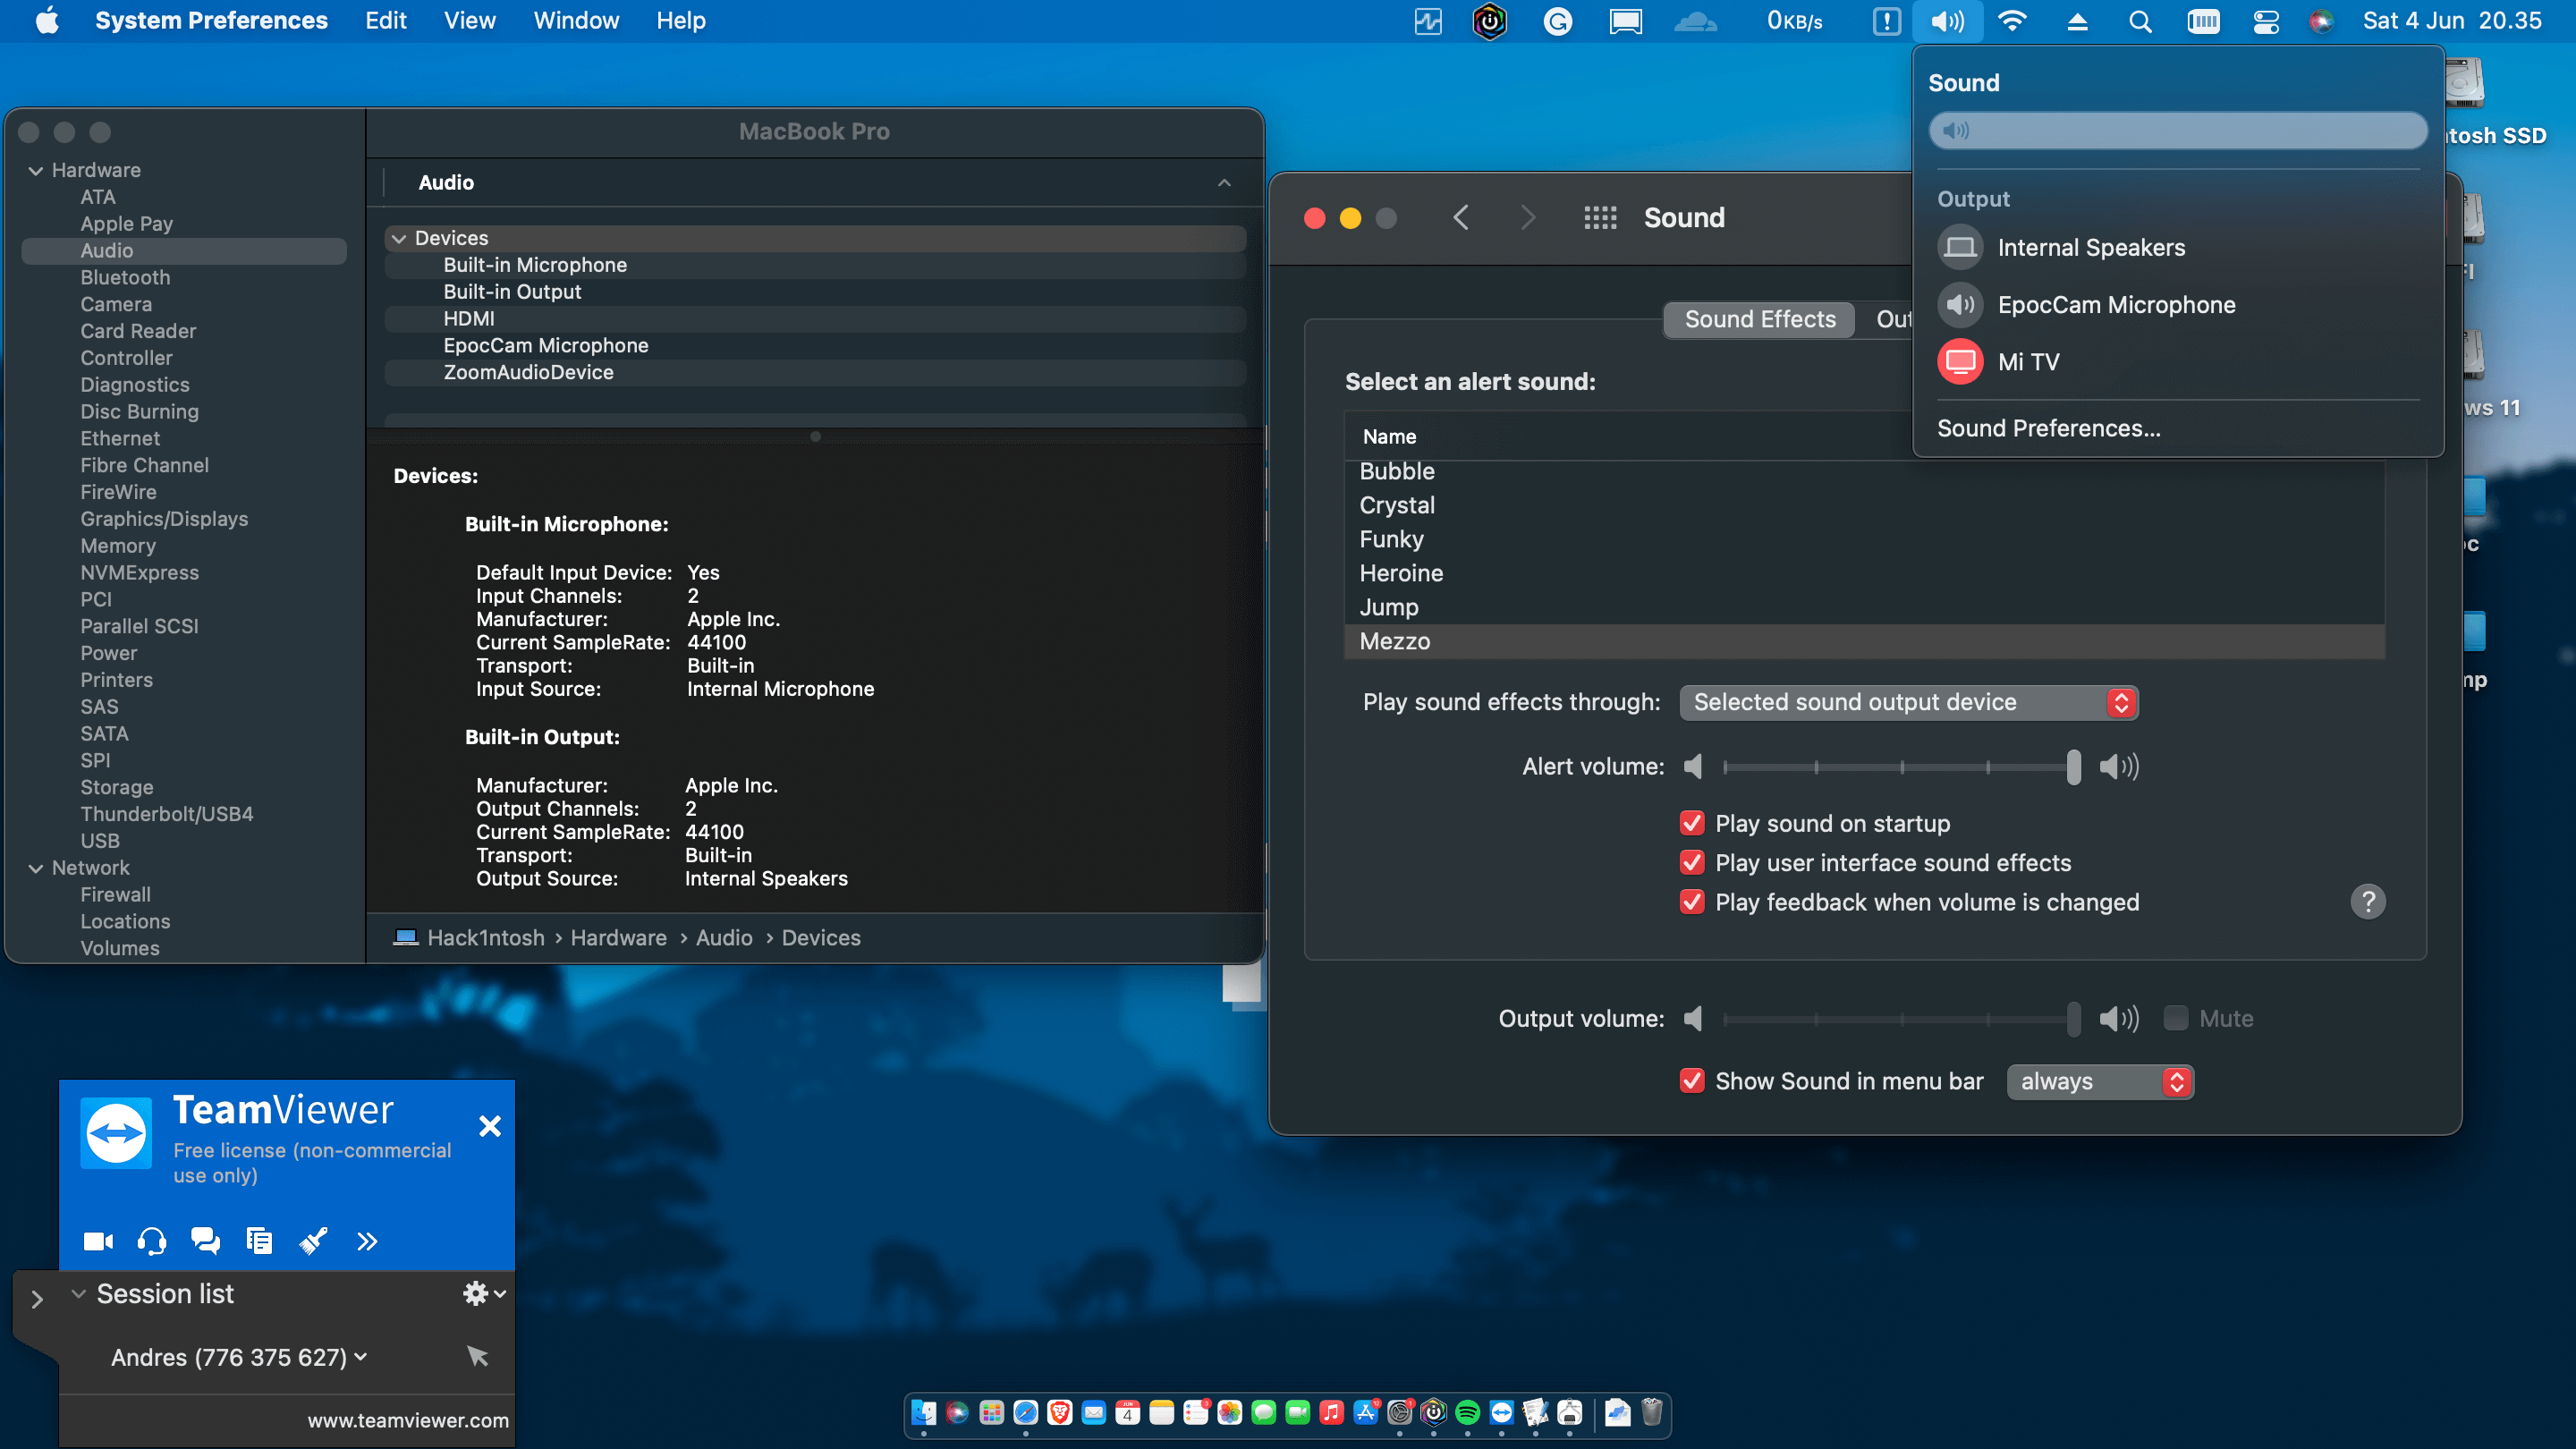Open the Wi-Fi menu bar icon
This screenshot has width=2576, height=1449.
click(2012, 21)
